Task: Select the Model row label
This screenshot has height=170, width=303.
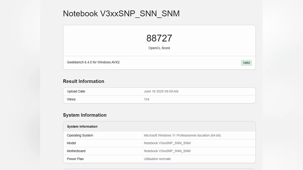Action: [x=71, y=143]
